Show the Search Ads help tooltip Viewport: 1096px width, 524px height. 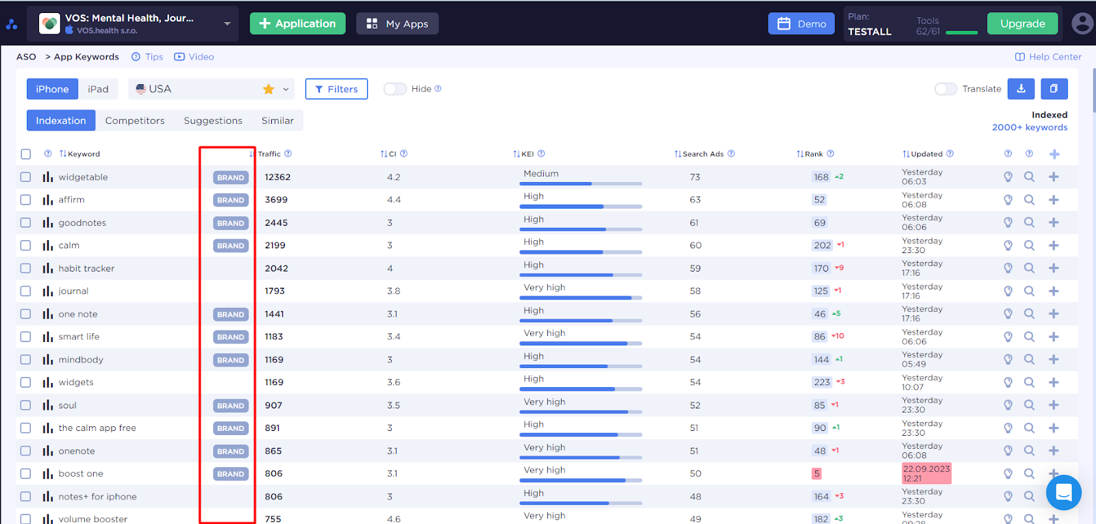(731, 154)
